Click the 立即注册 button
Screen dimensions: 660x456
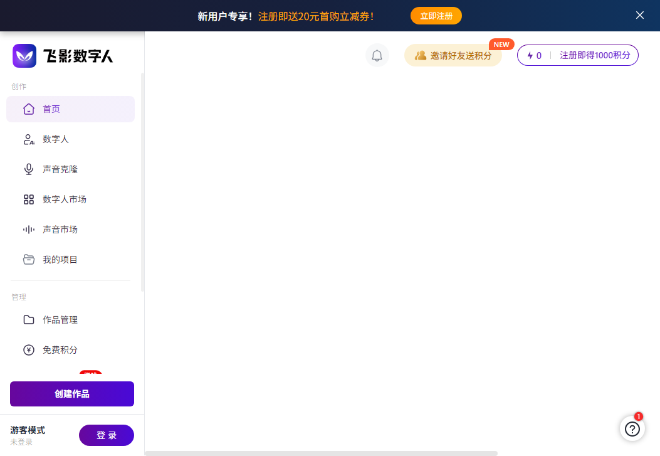coord(436,16)
